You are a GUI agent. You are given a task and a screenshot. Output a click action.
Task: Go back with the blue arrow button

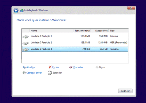16,11
